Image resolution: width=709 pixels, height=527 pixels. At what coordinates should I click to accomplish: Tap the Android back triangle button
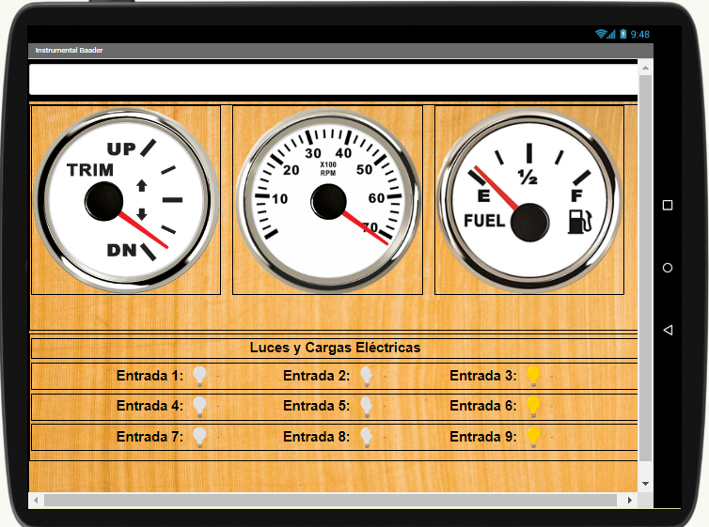668,330
